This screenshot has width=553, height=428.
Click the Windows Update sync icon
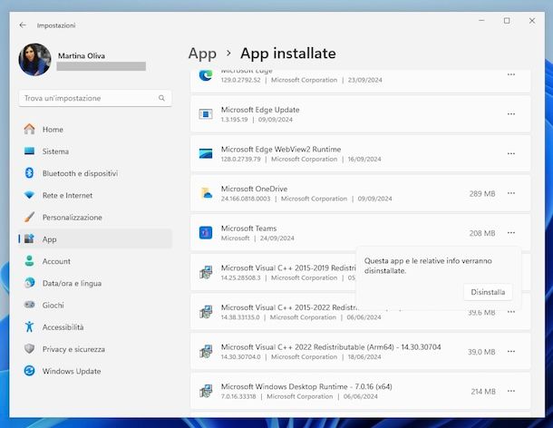tap(30, 371)
